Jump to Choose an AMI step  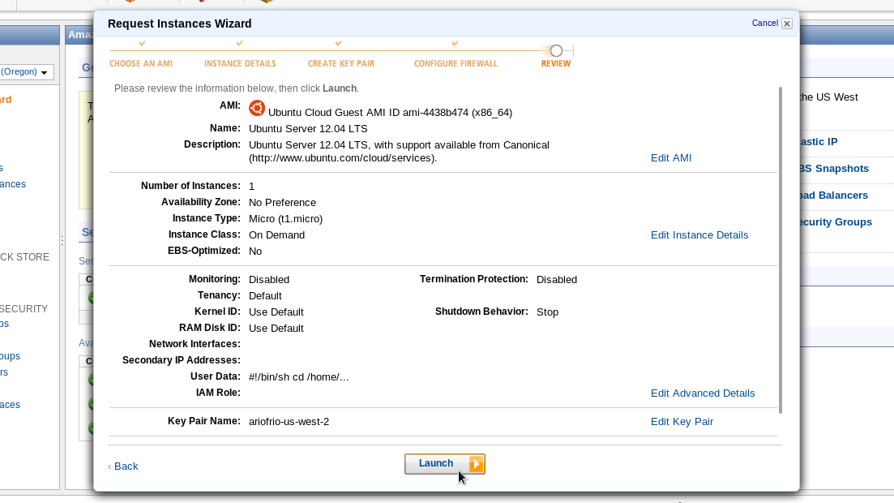(141, 63)
